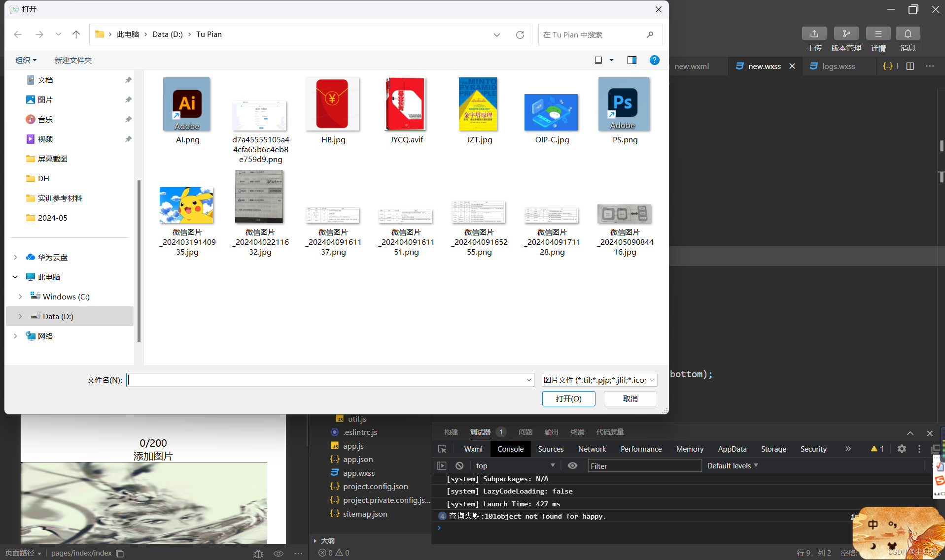Switch to Network debugger tab
This screenshot has height=560, width=945.
click(x=592, y=449)
